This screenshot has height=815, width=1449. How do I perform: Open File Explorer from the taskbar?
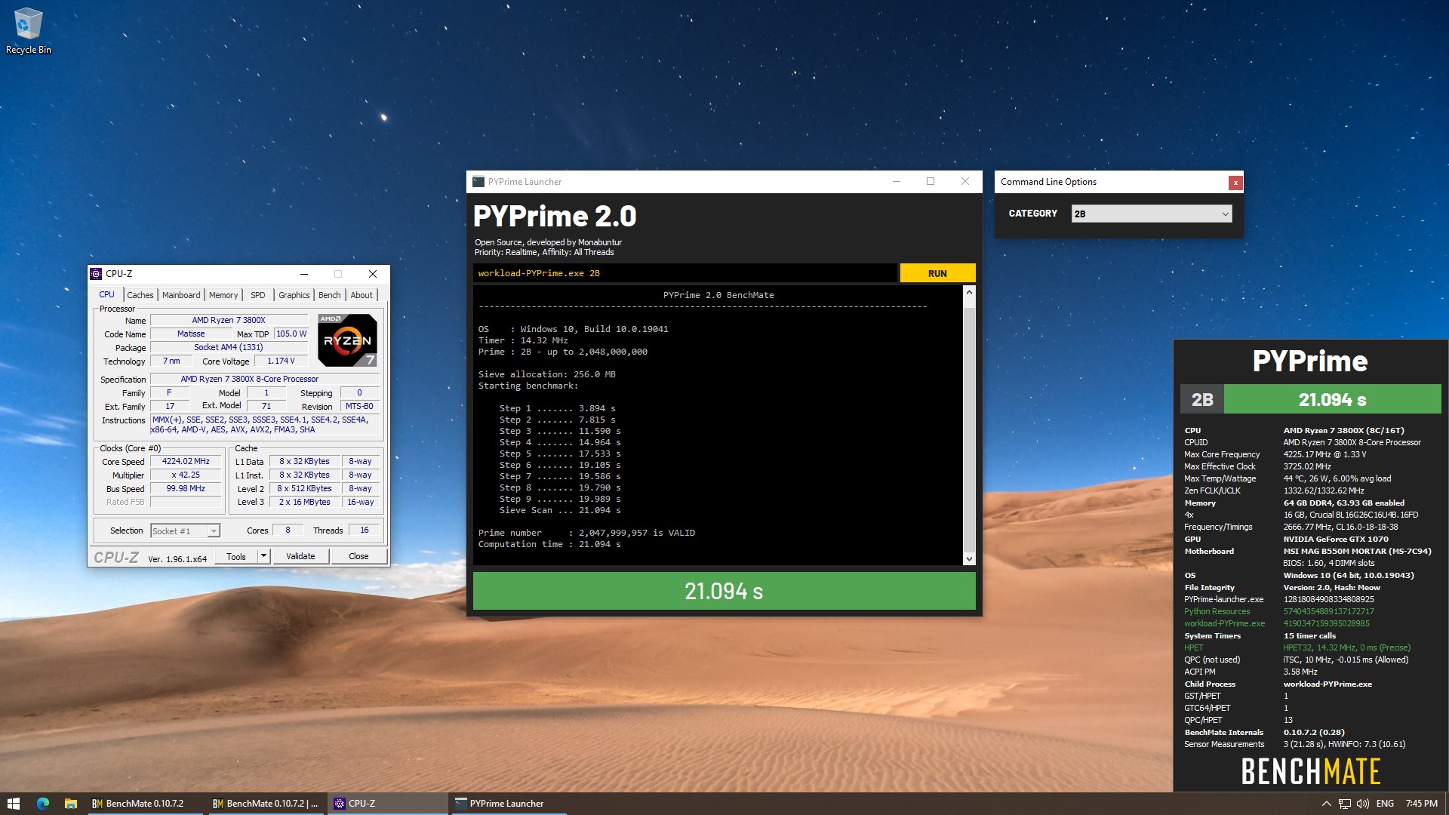coord(70,804)
